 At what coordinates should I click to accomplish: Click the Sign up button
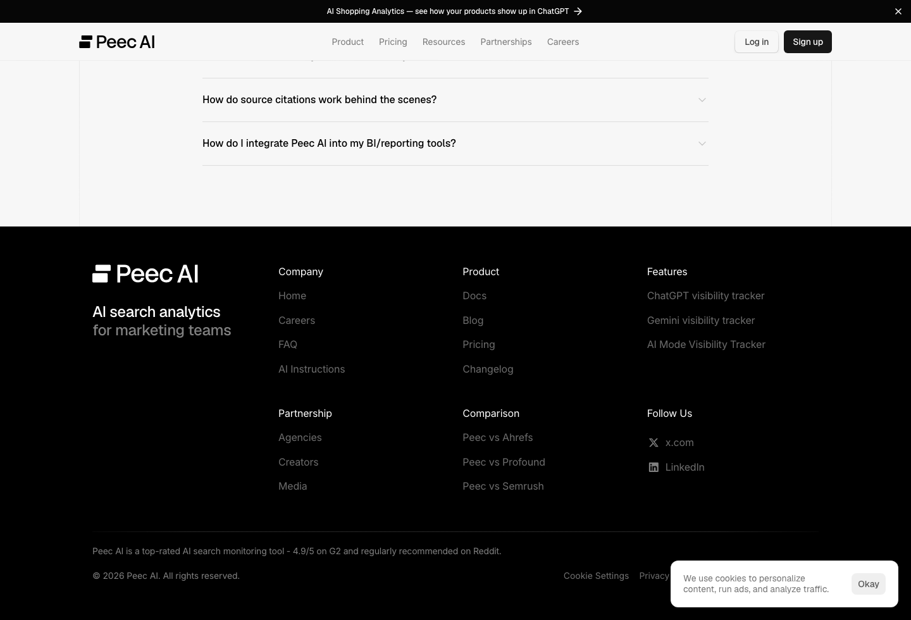tap(808, 42)
